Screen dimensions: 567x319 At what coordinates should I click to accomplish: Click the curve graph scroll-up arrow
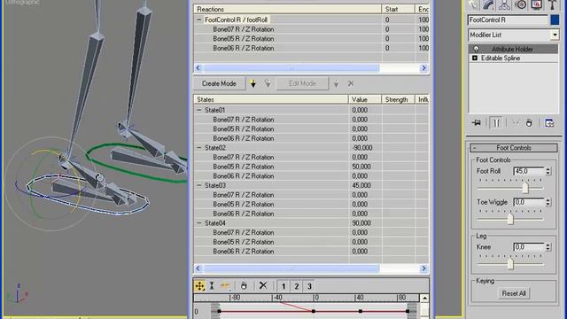tap(424, 298)
